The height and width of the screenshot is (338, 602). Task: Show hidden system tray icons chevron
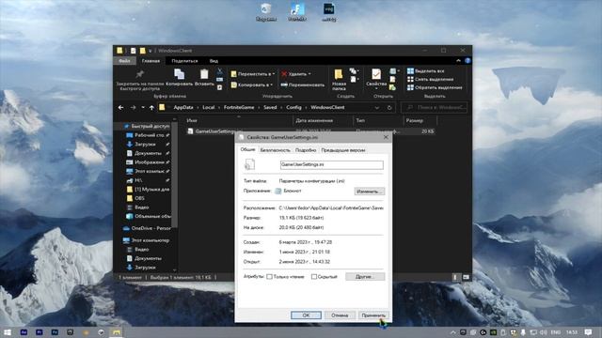click(452, 332)
